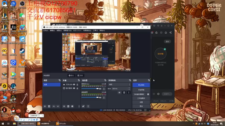Open 工具(T) menu in OBS
The width and height of the screenshot is (225, 126).
(x=95, y=31)
